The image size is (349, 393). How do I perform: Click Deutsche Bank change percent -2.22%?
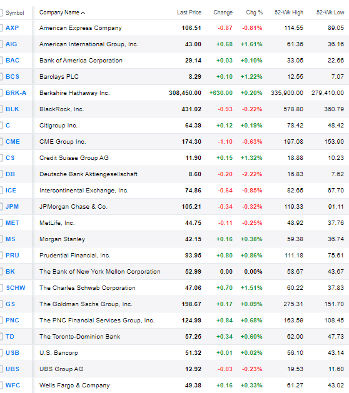click(x=252, y=174)
